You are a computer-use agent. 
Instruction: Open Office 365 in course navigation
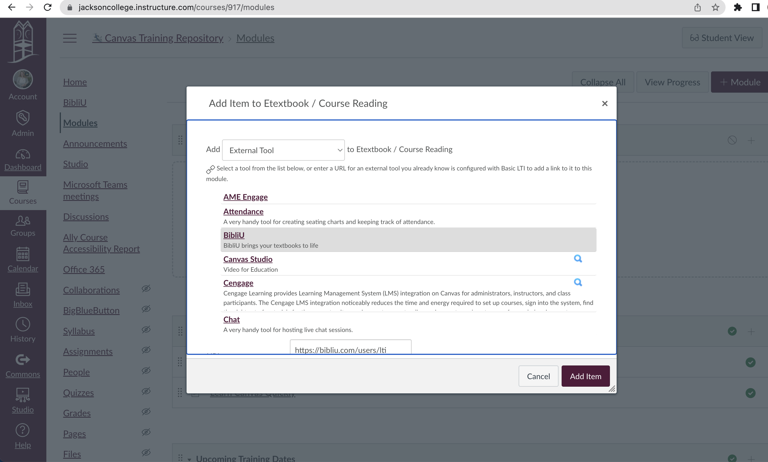(x=84, y=269)
